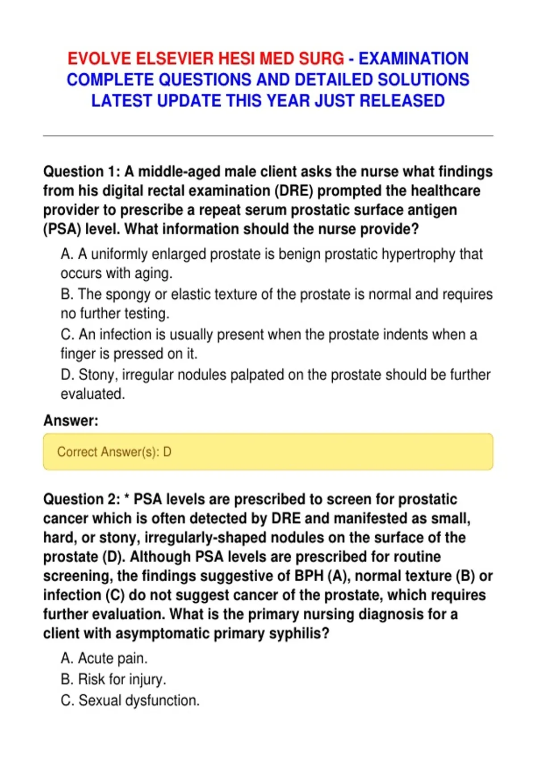Click the COMPLETE QUESTIONS AND DETAILED SOLUTIONS heading line
Screen dimensions: 536x759
[268, 79]
